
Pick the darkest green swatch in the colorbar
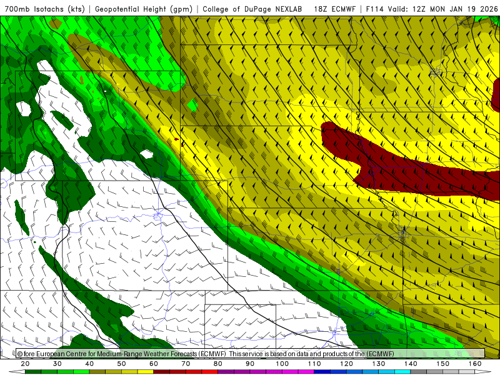pyautogui.click(x=33, y=372)
